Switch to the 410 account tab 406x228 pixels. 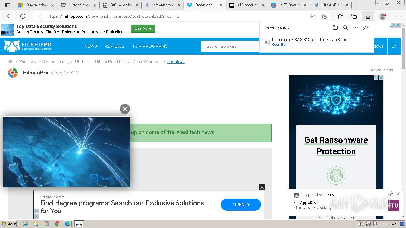(x=247, y=5)
